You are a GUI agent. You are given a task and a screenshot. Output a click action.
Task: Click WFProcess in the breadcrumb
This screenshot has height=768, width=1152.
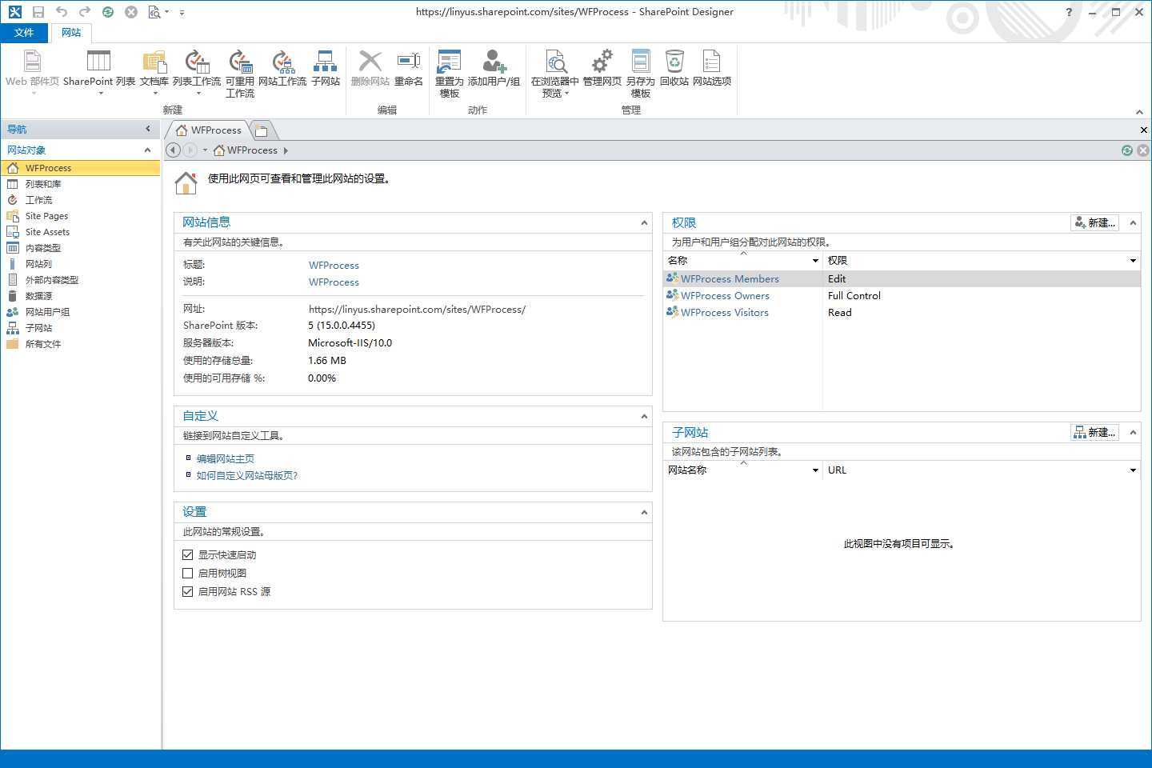[x=252, y=150]
